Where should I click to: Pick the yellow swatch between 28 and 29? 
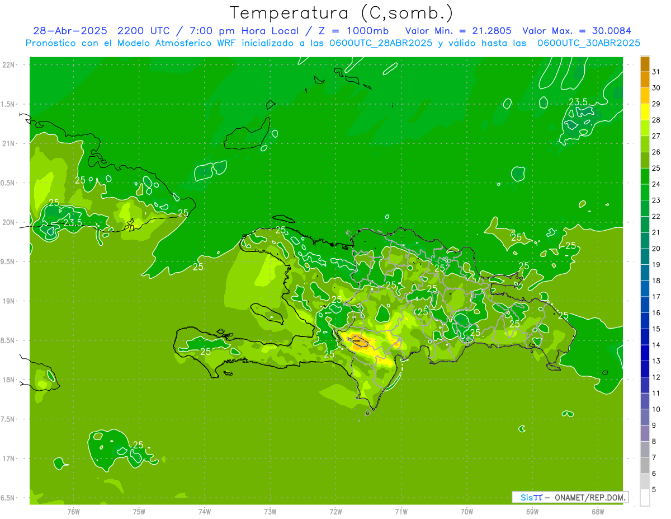(x=645, y=112)
